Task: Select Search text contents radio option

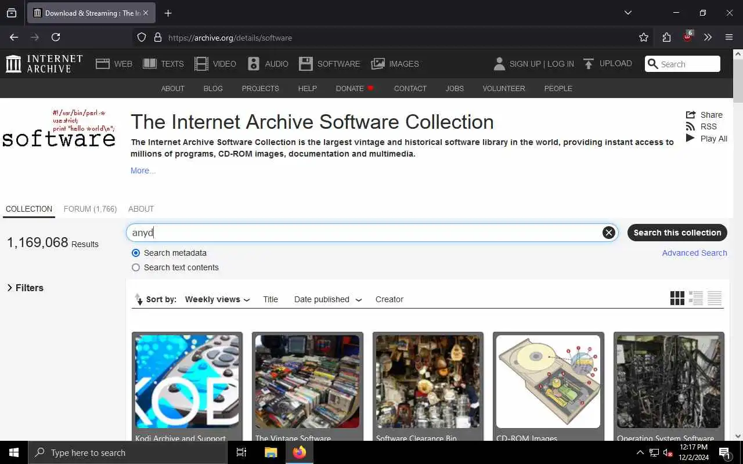Action: pyautogui.click(x=136, y=267)
